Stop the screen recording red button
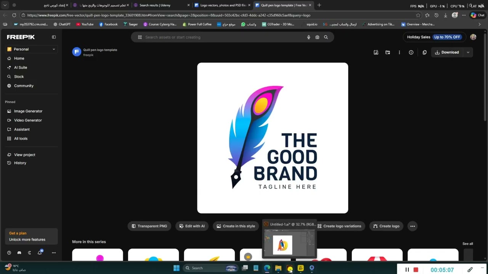488x274 pixels. [416, 270]
